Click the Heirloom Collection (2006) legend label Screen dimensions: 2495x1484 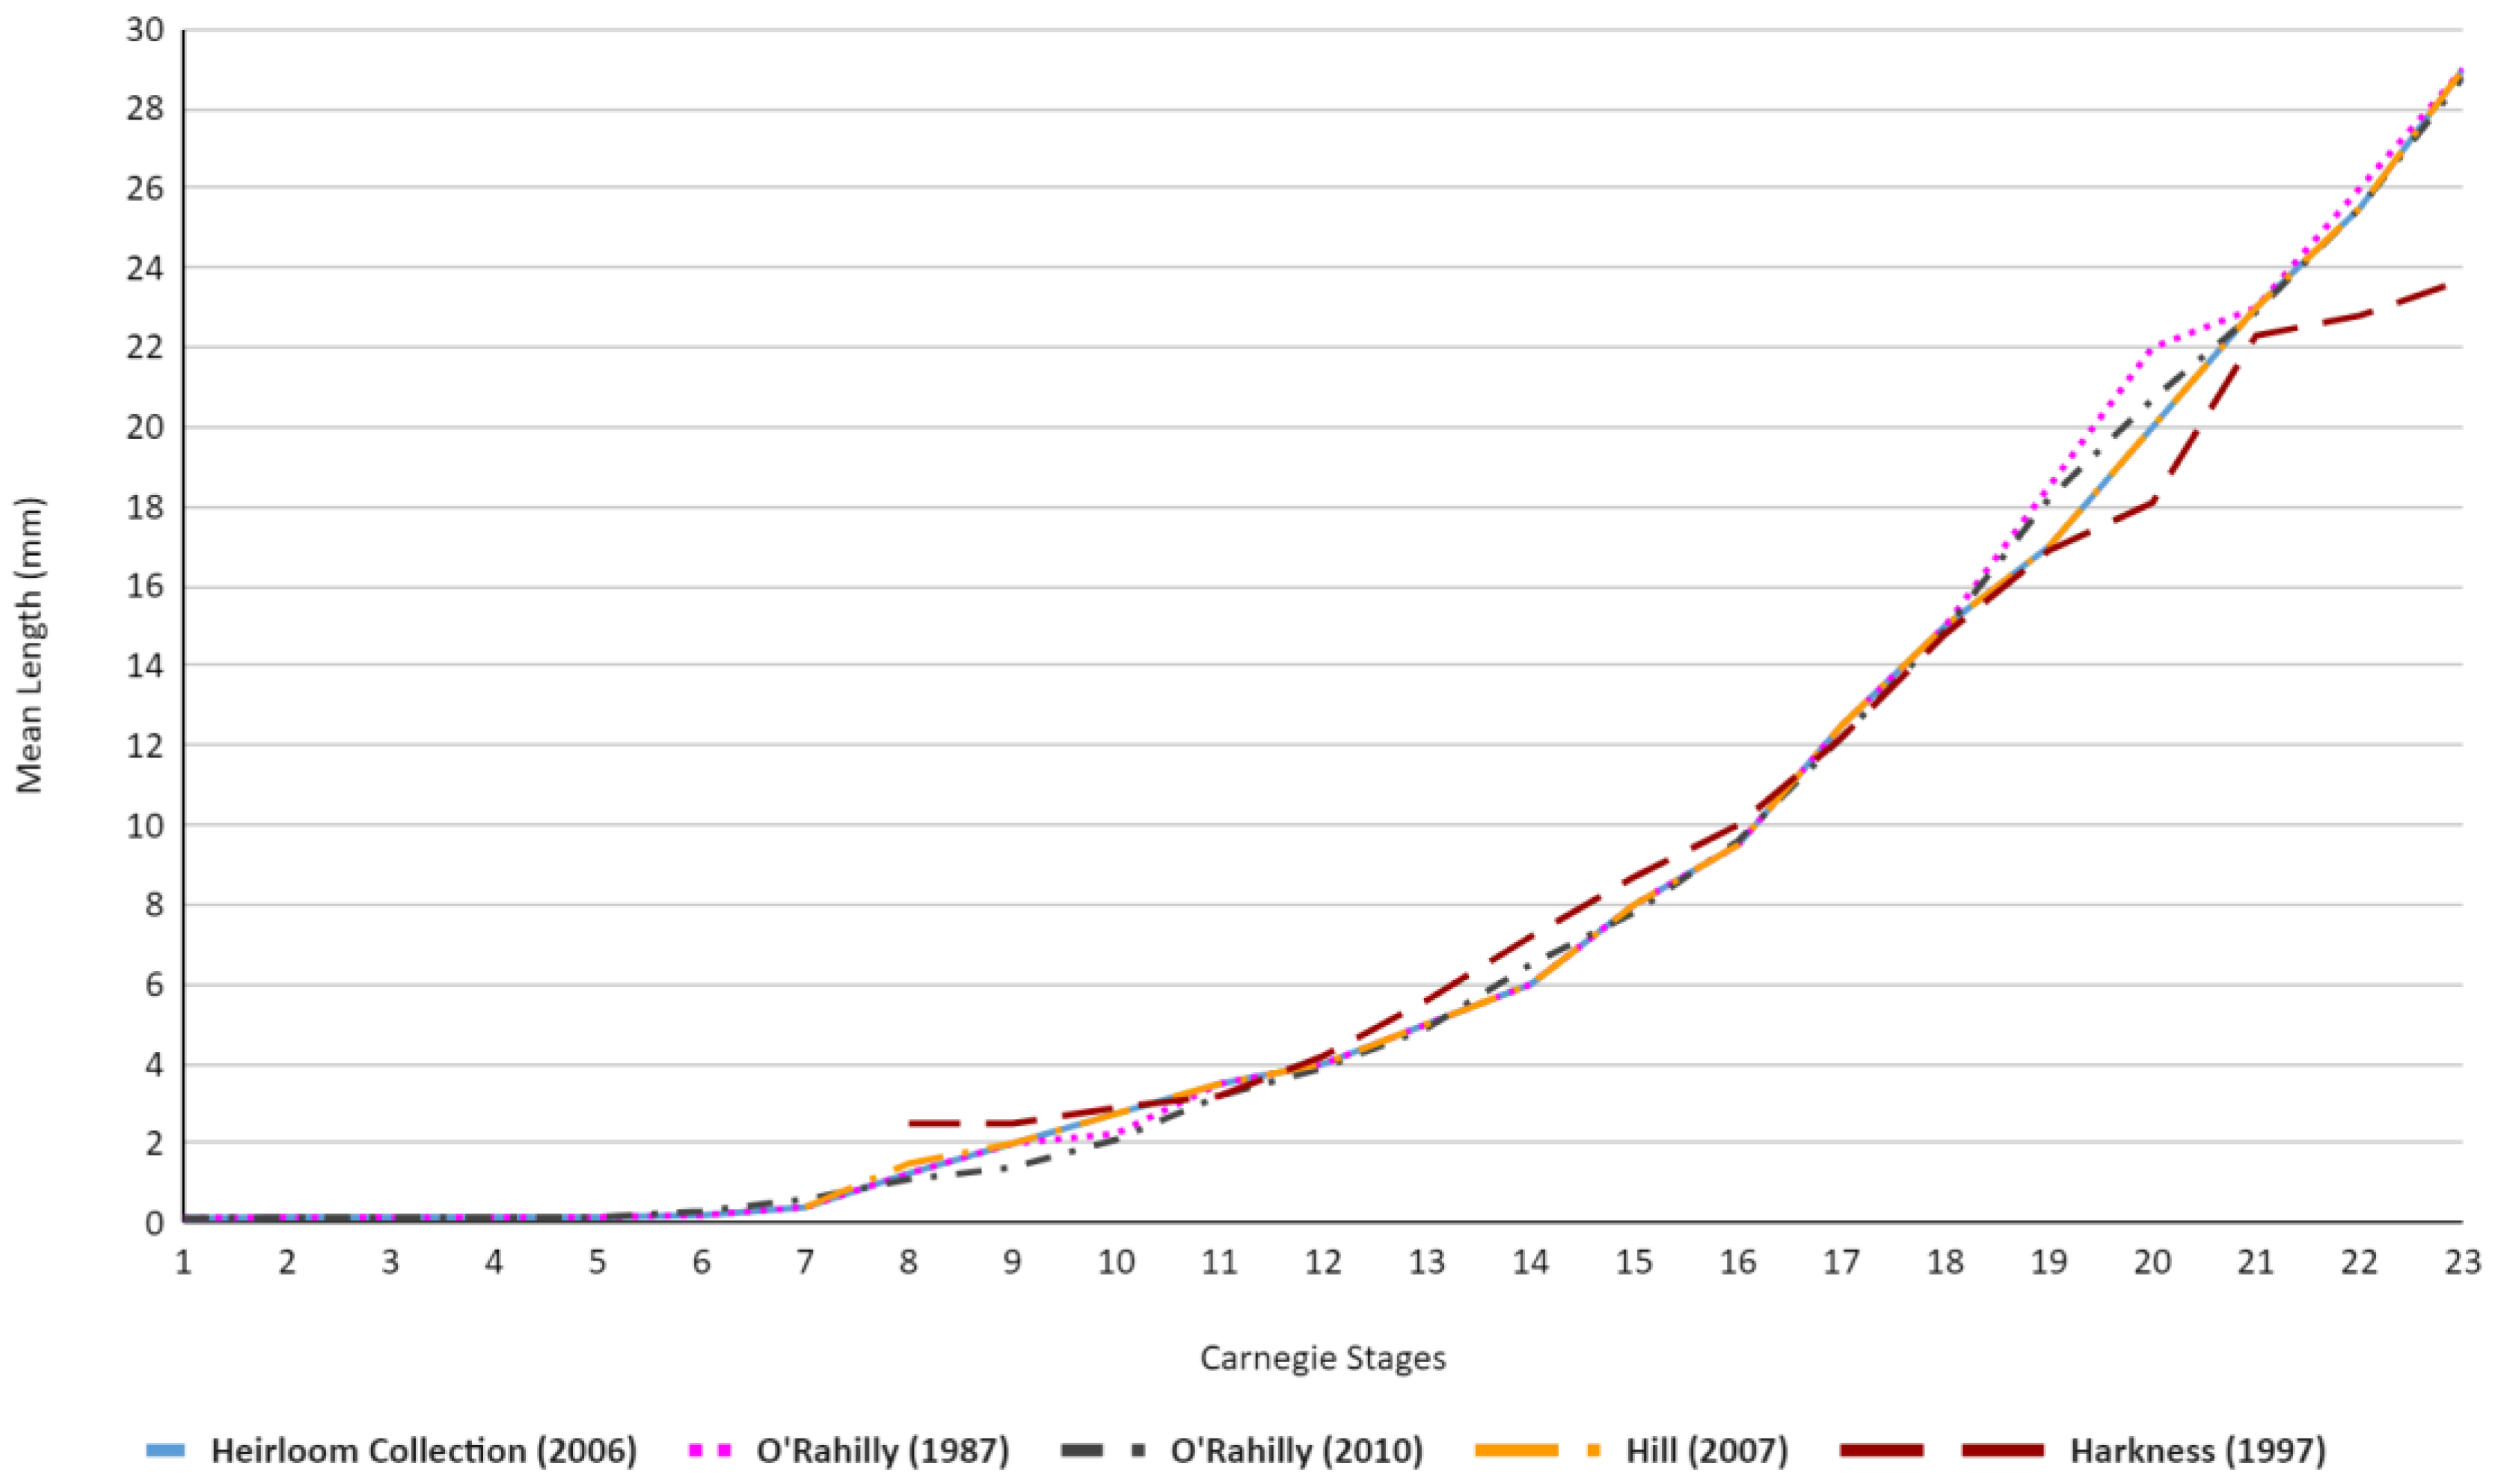pos(423,1451)
